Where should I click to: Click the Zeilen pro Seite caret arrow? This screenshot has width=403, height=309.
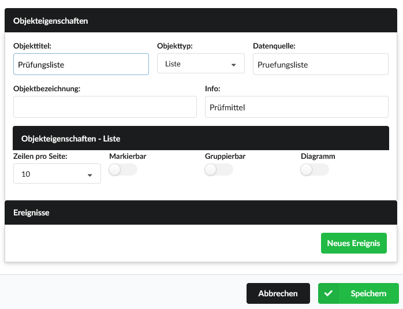(x=89, y=176)
